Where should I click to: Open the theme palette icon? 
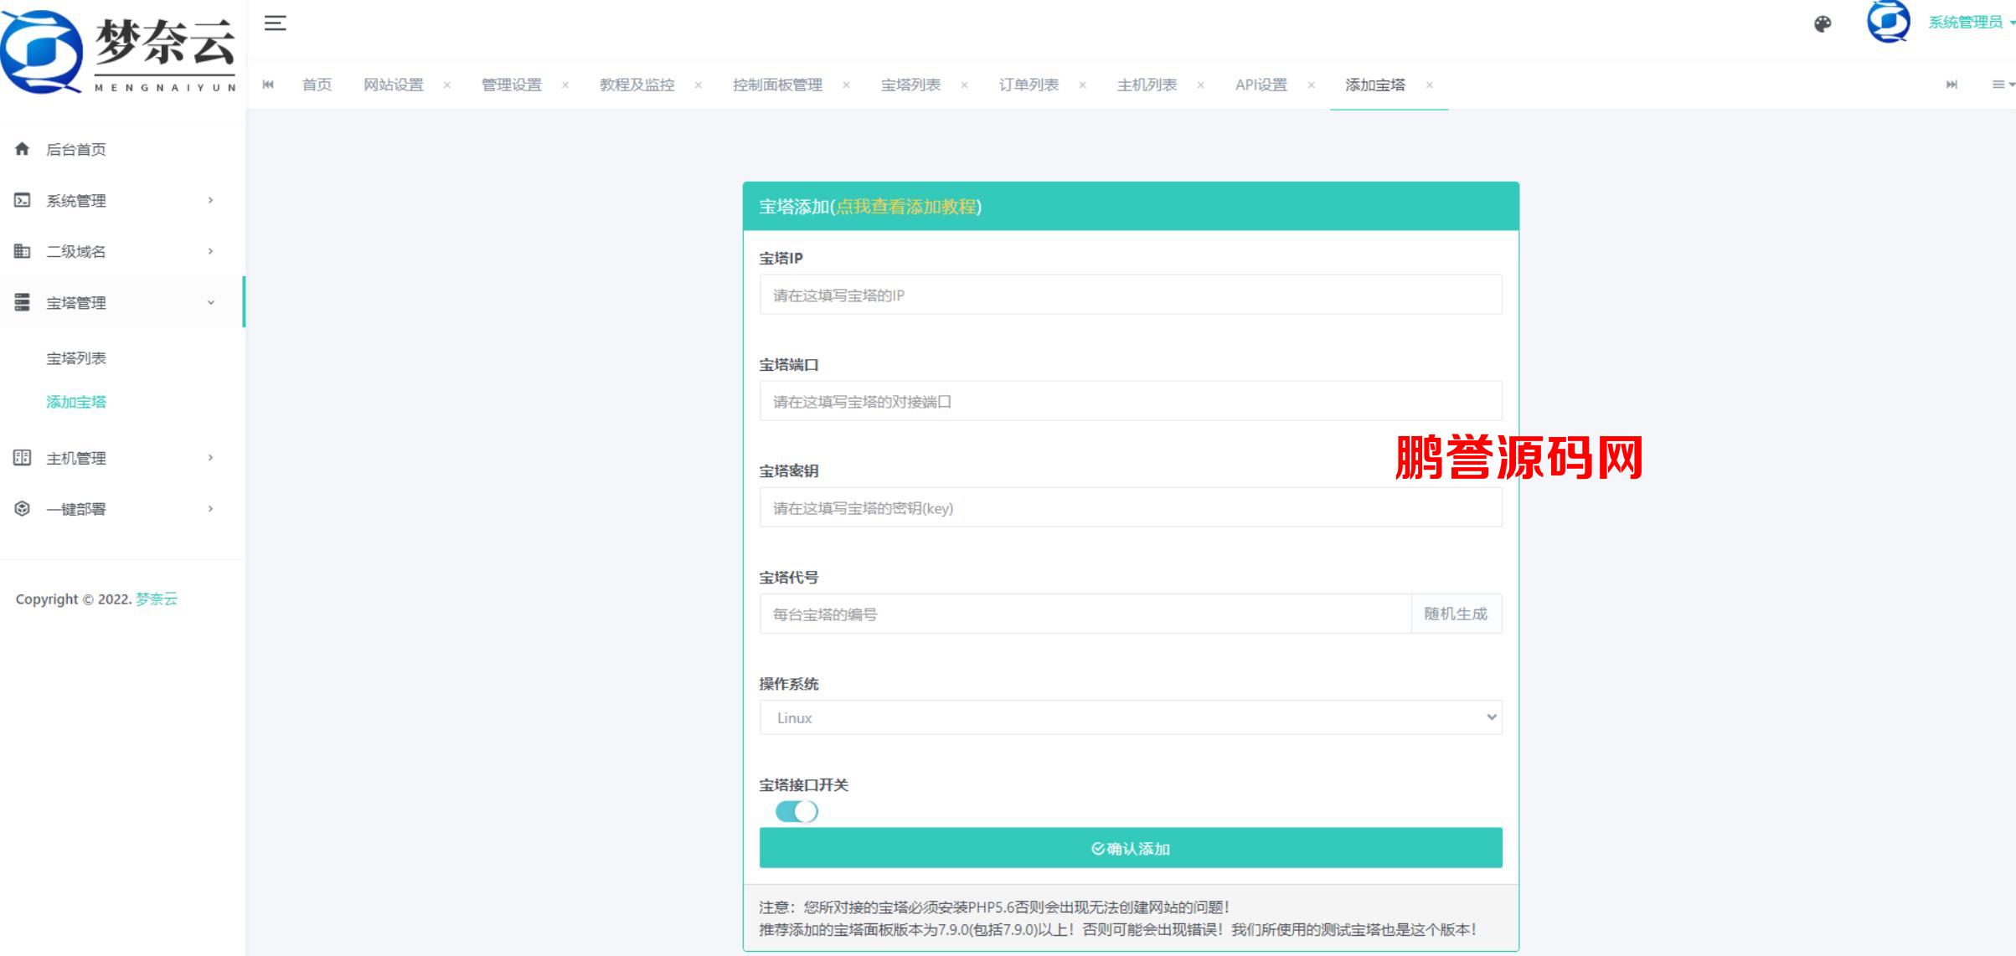[x=1823, y=23]
